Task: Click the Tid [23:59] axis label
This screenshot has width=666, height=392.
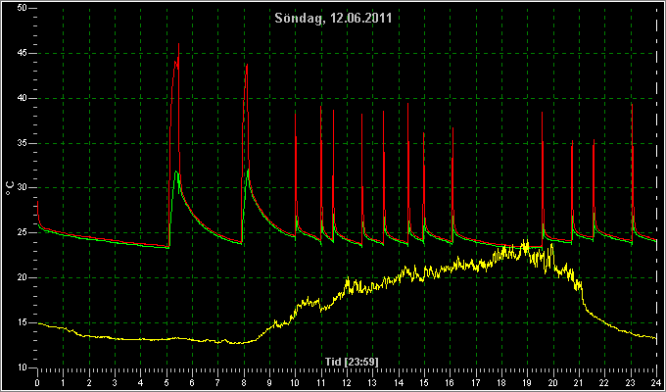Action: point(352,362)
